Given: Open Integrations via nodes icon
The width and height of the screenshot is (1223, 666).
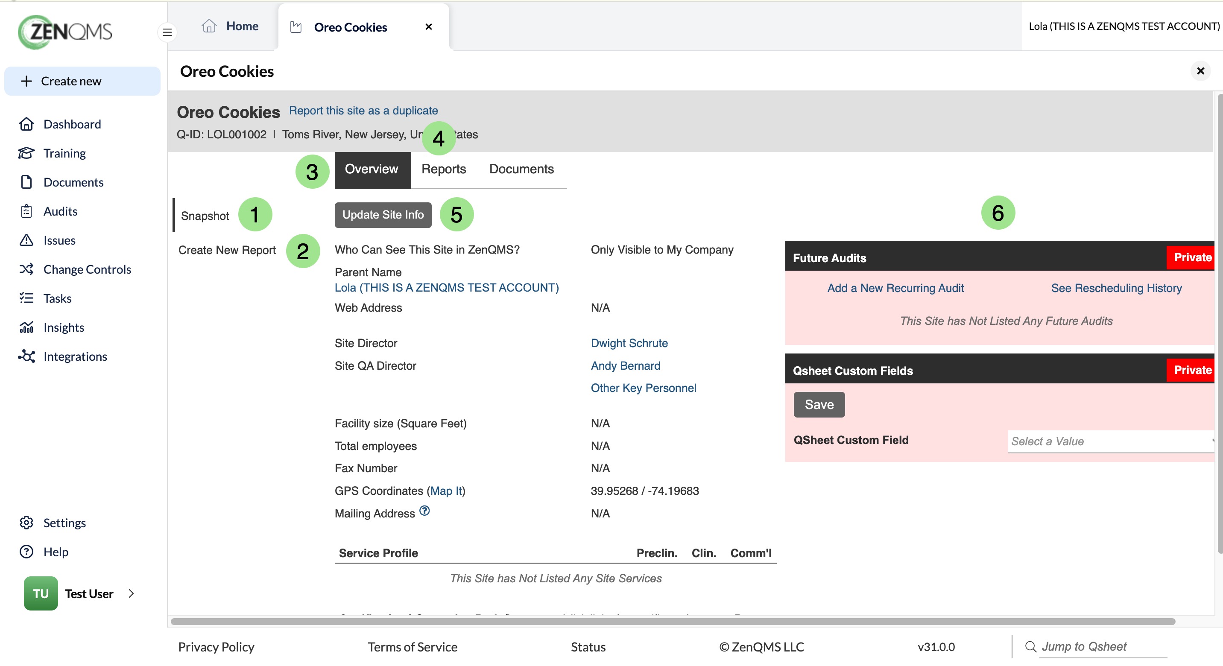Looking at the screenshot, I should click(26, 356).
